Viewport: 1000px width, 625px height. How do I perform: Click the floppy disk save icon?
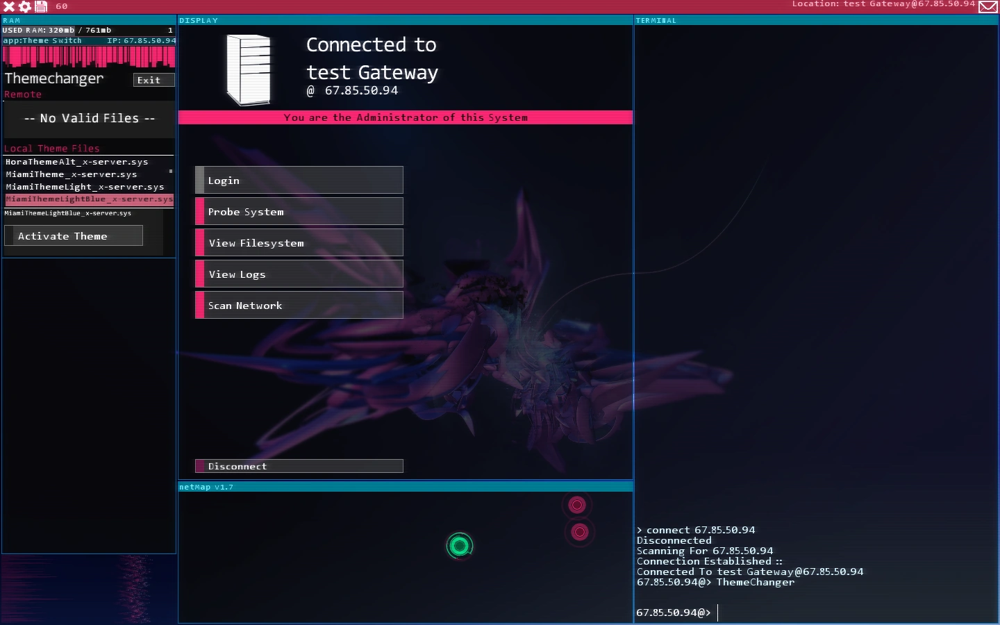(41, 6)
